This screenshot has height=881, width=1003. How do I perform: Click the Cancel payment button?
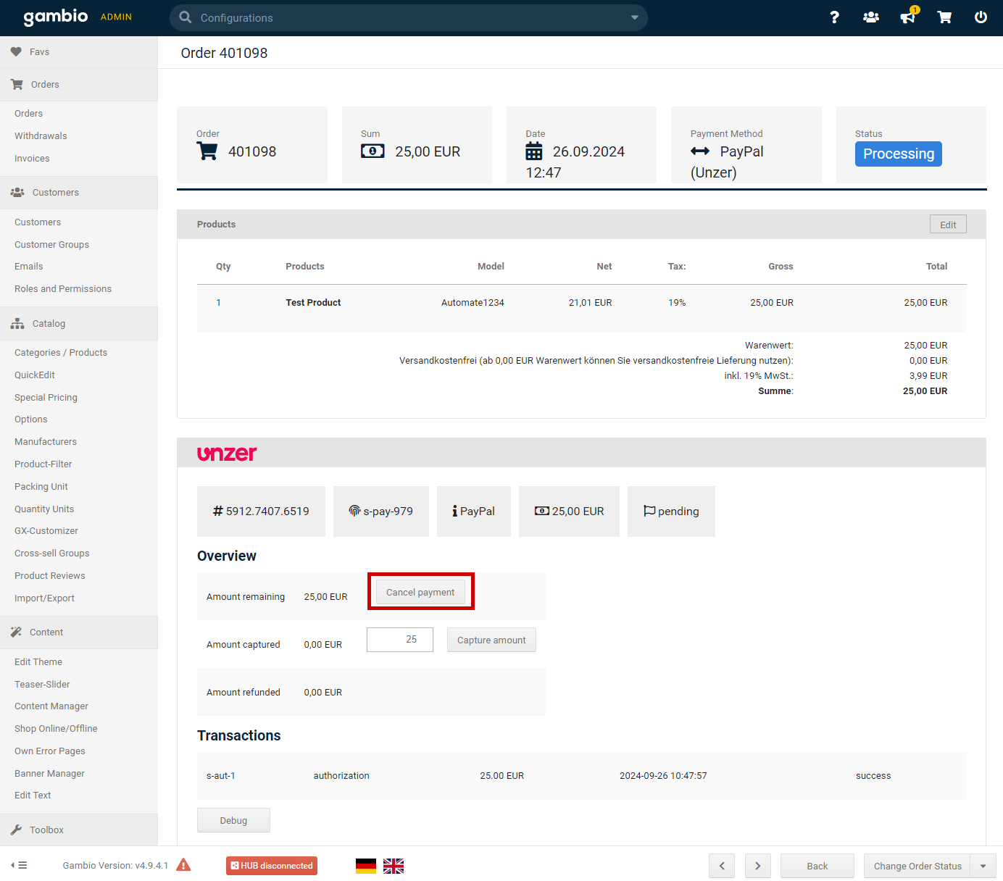coord(420,593)
